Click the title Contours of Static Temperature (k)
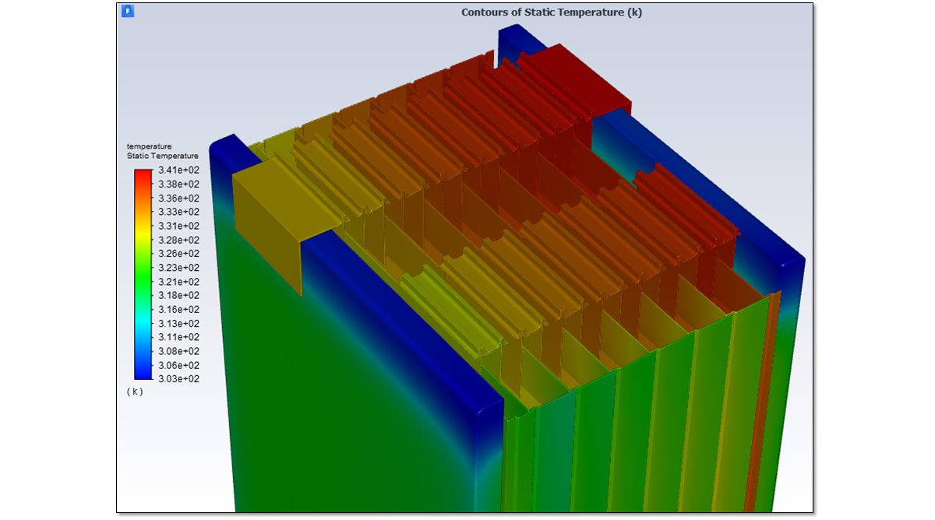 coord(554,12)
